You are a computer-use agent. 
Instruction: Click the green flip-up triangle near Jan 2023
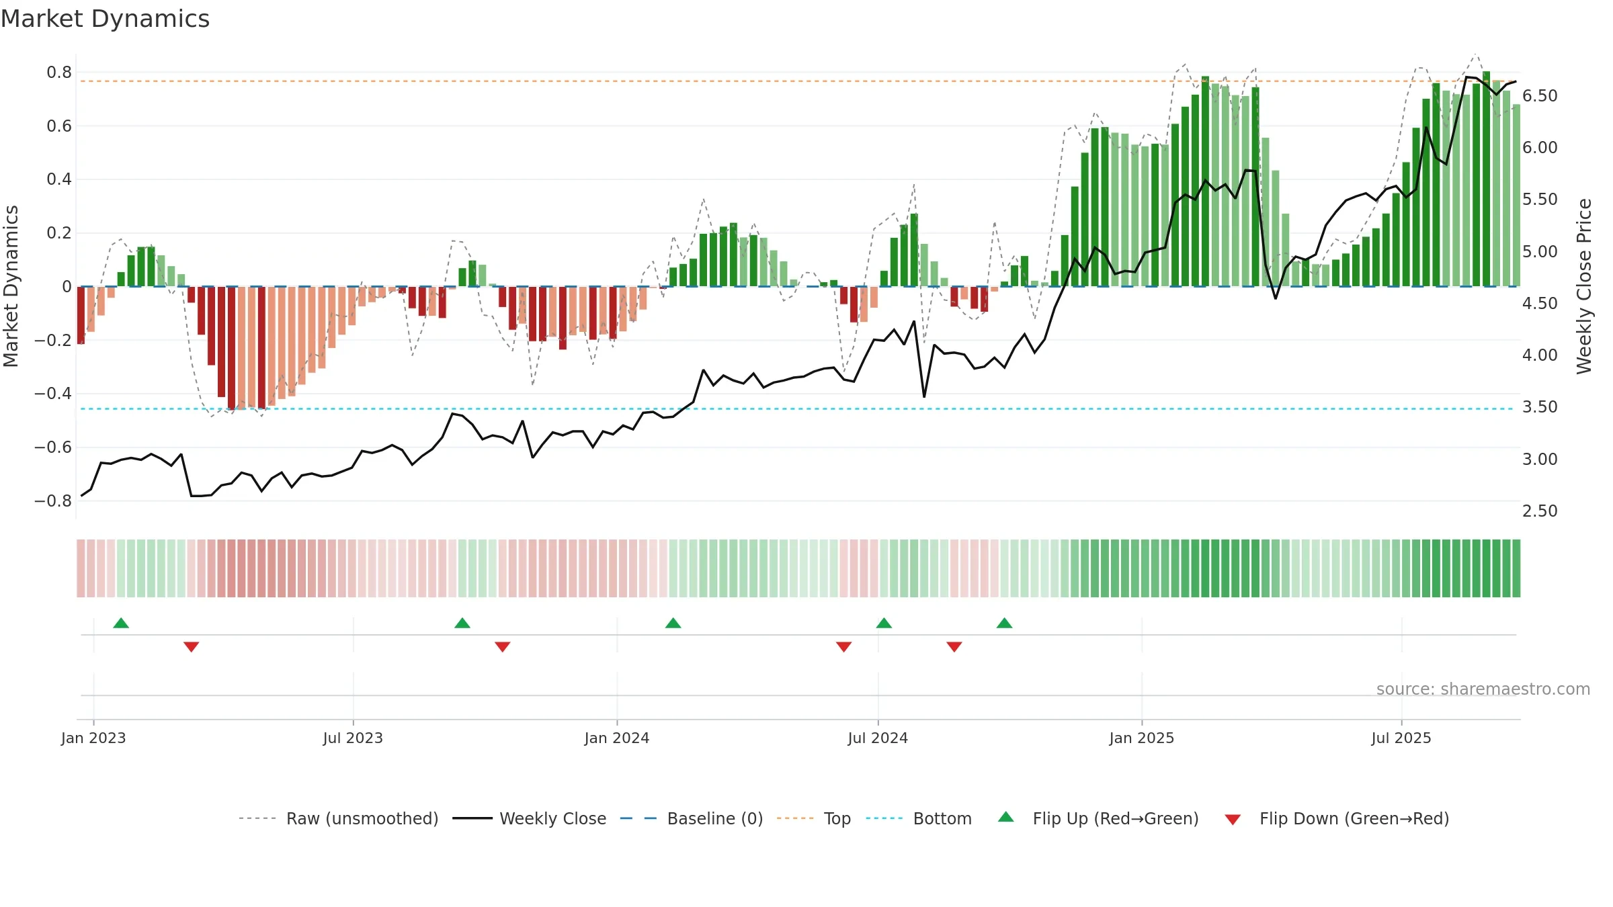tap(121, 623)
